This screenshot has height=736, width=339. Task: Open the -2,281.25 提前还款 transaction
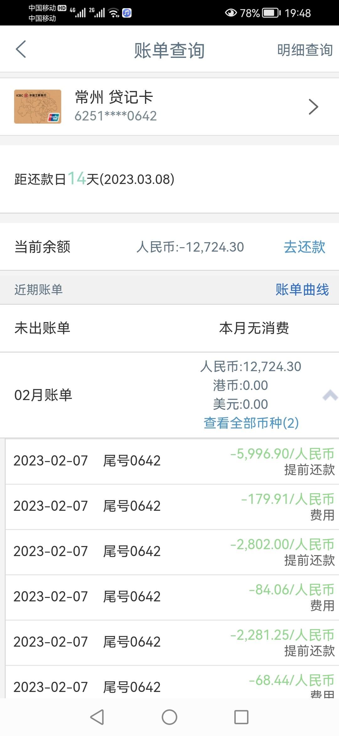(172, 643)
